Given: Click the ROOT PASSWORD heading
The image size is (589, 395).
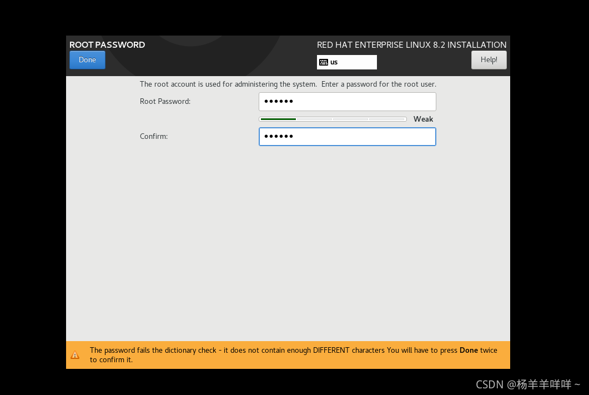Looking at the screenshot, I should click(x=107, y=45).
